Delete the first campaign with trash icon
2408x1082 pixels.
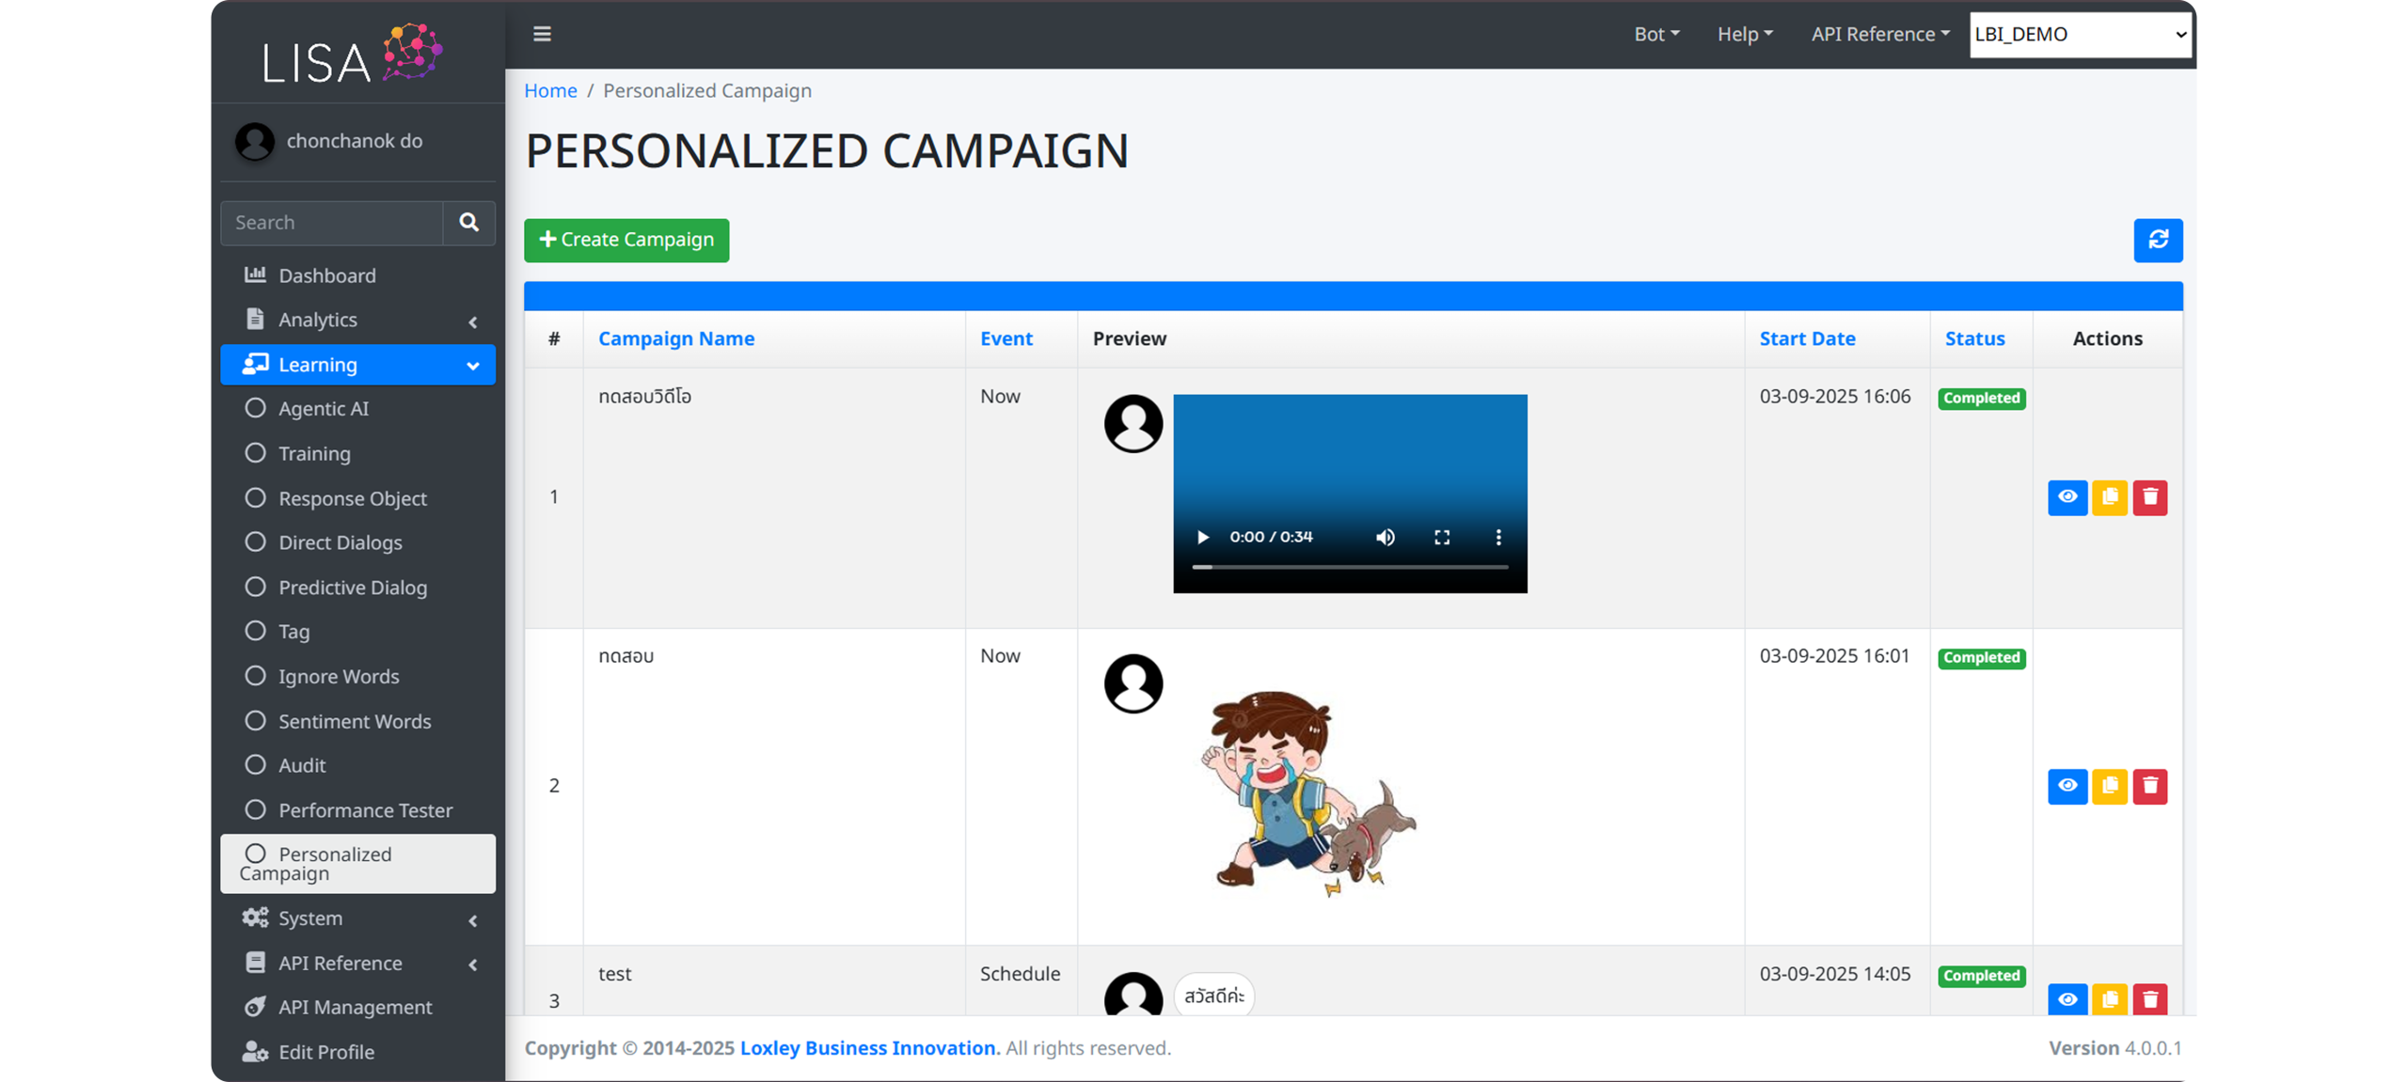tap(2150, 497)
